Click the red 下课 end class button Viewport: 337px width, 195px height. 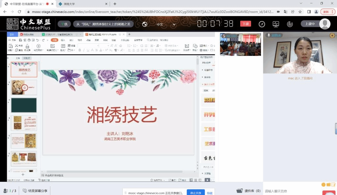[x=245, y=24]
